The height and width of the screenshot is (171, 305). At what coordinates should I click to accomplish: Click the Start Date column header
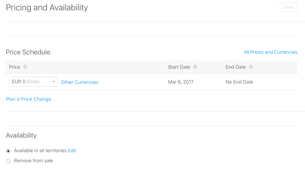tap(179, 67)
